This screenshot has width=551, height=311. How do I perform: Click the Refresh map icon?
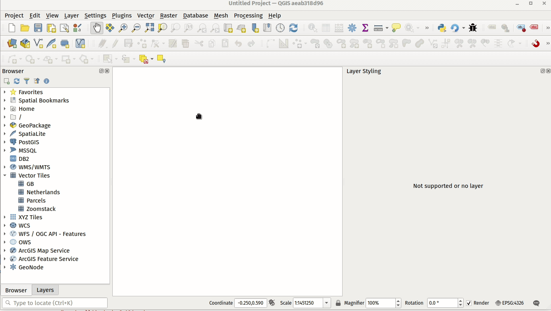click(x=293, y=28)
